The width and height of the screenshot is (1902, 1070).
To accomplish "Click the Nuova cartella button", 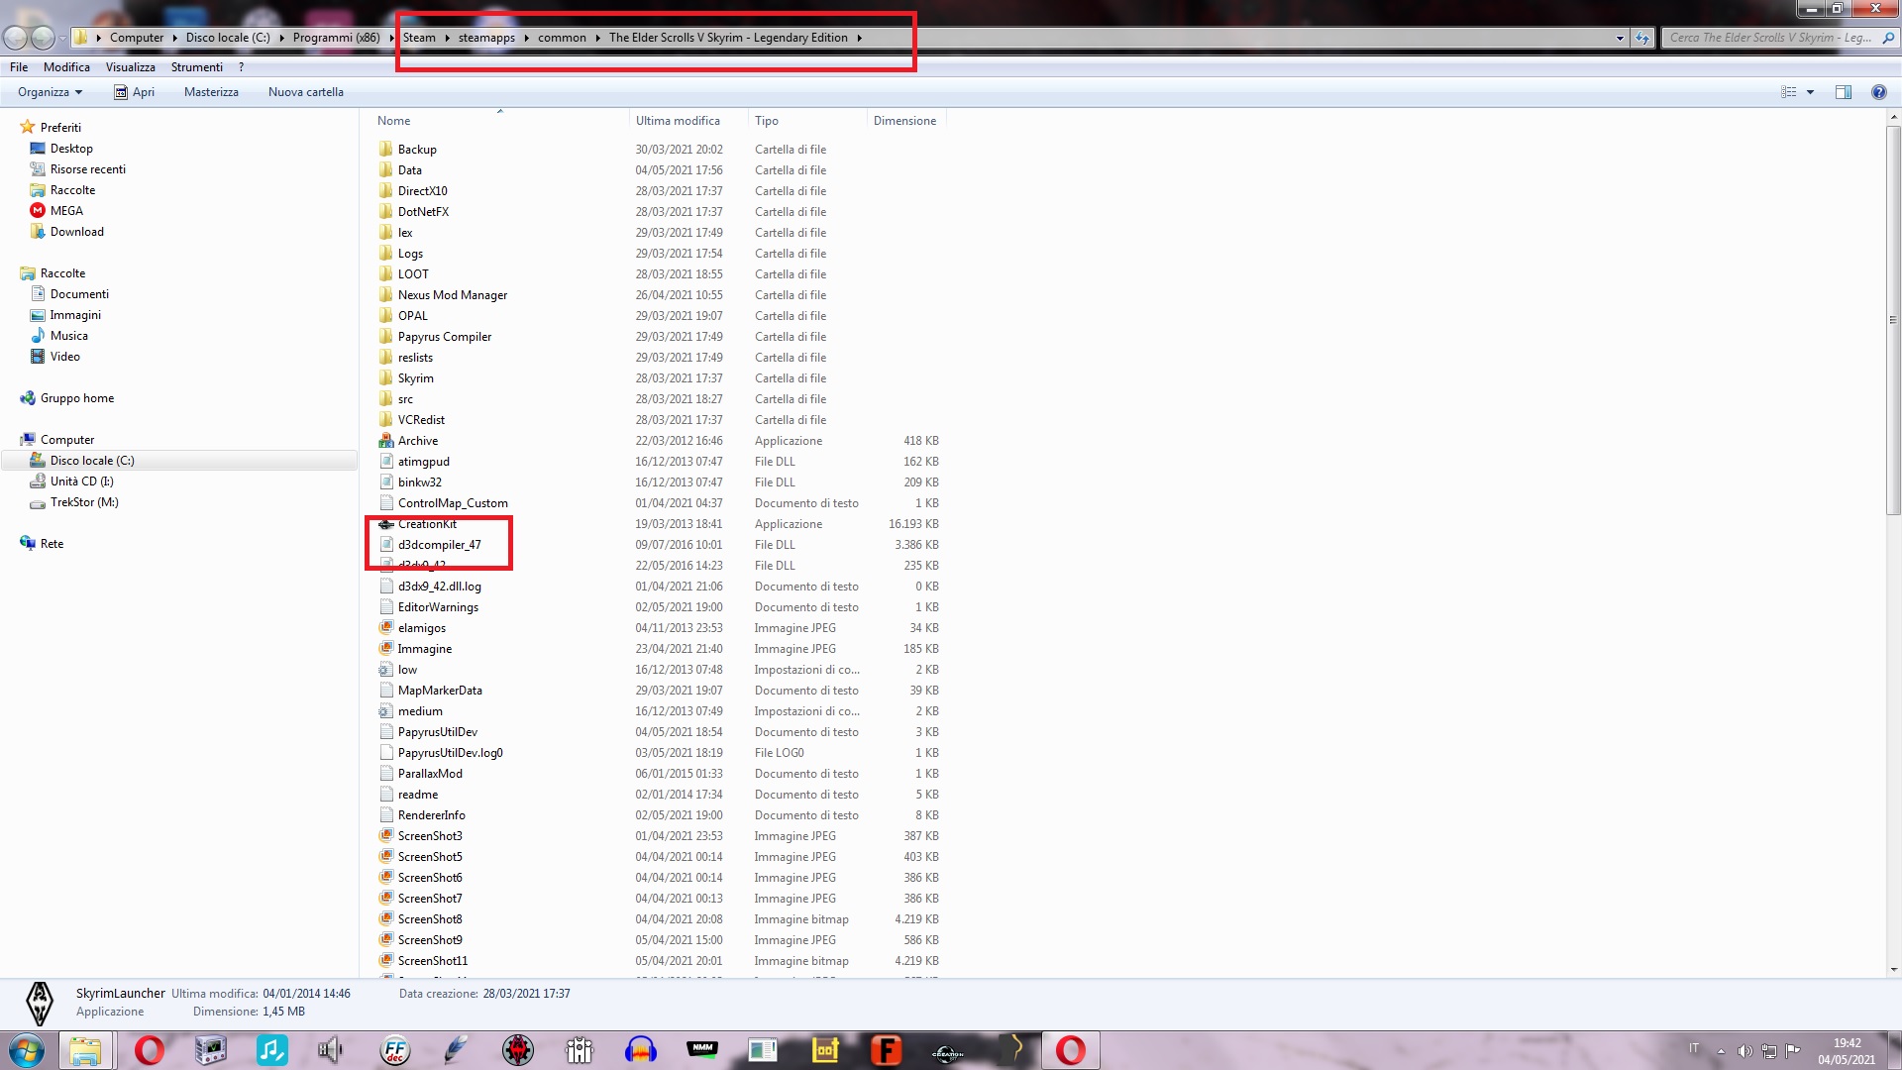I will pos(306,92).
